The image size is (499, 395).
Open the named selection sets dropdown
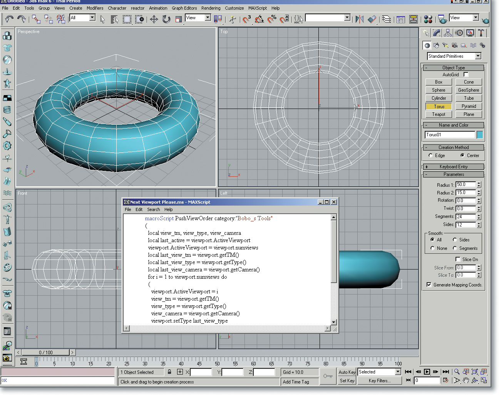[x=328, y=18]
